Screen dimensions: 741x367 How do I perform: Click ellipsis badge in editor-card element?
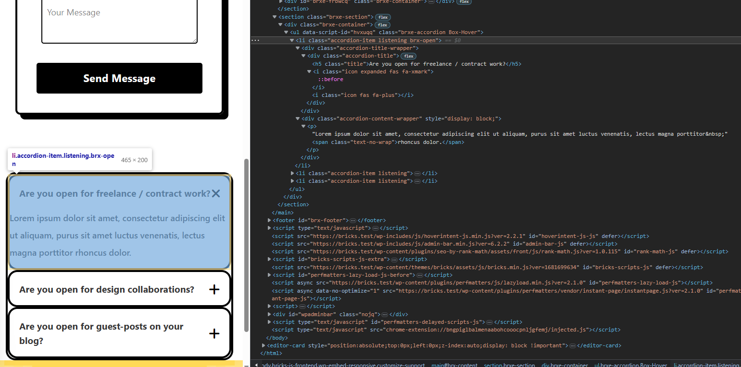click(x=572, y=345)
